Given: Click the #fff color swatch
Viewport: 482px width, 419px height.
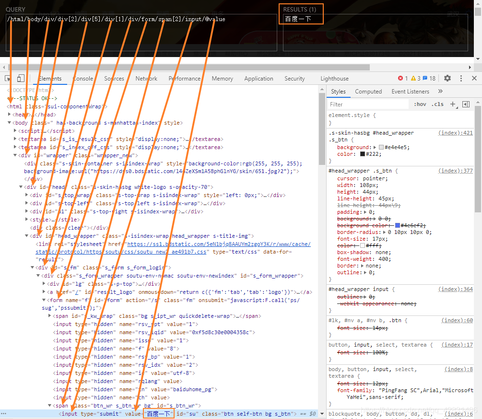Looking at the screenshot, I should (x=363, y=245).
